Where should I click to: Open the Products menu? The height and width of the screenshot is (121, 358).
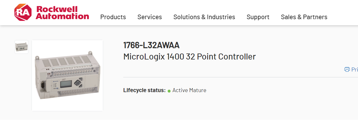click(x=113, y=17)
